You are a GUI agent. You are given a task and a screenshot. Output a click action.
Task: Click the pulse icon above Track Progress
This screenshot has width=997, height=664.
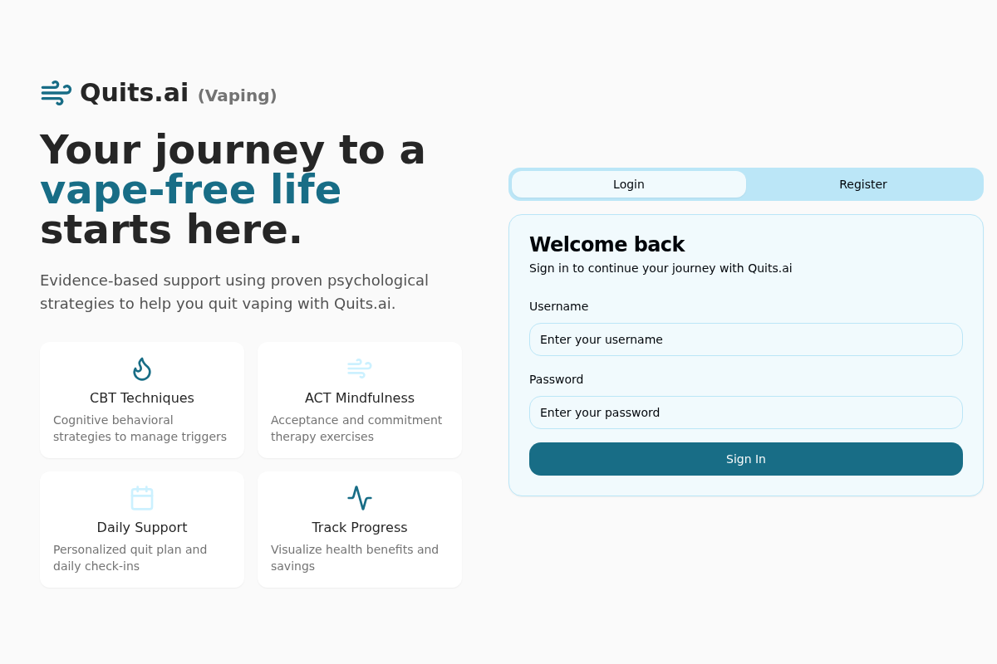pyautogui.click(x=360, y=498)
